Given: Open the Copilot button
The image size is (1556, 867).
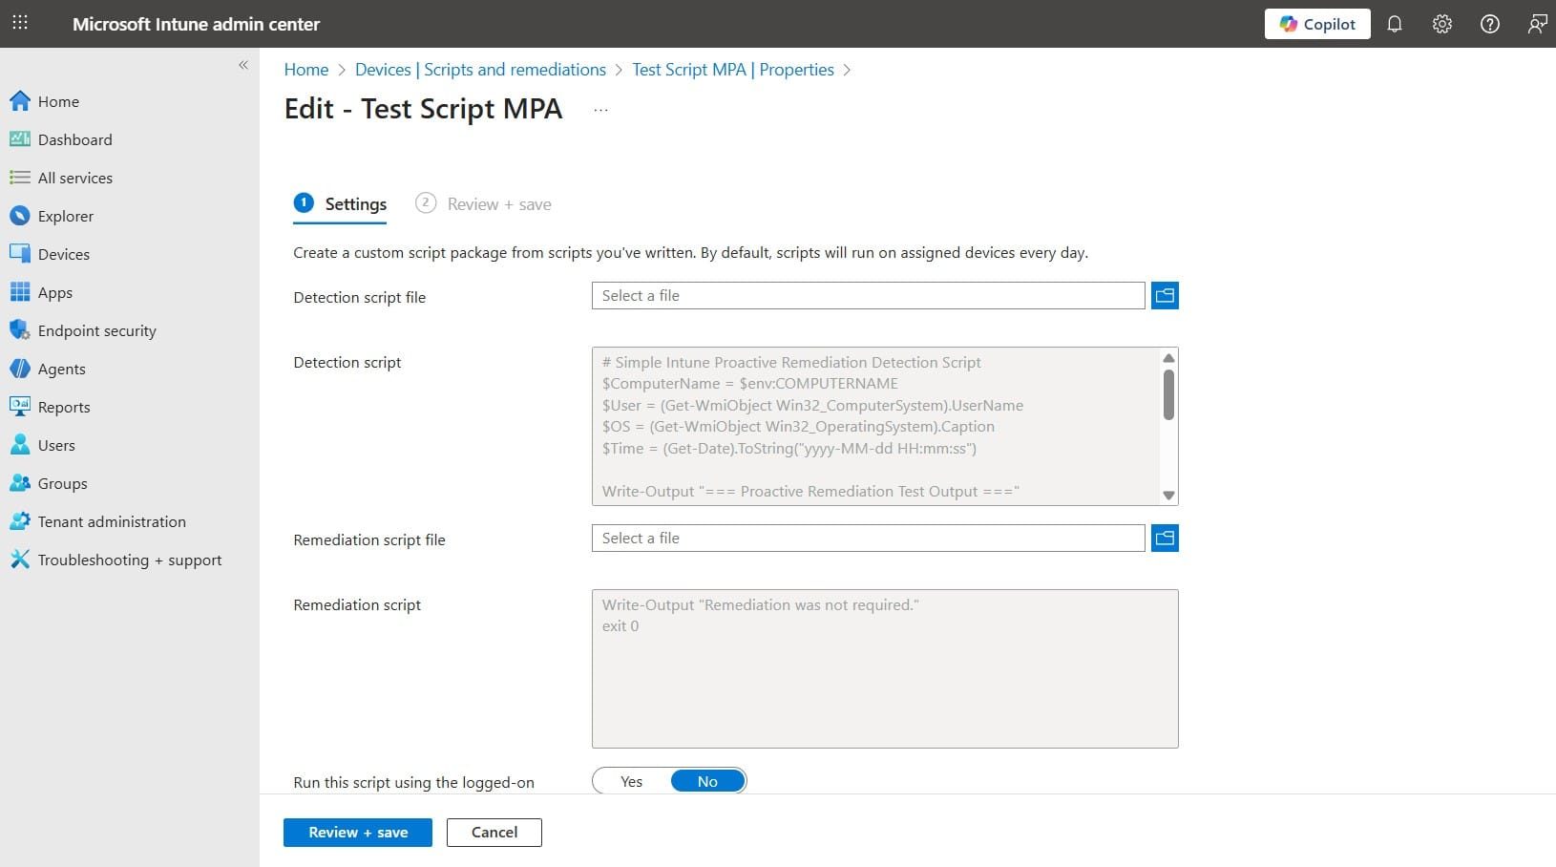Looking at the screenshot, I should (x=1317, y=24).
